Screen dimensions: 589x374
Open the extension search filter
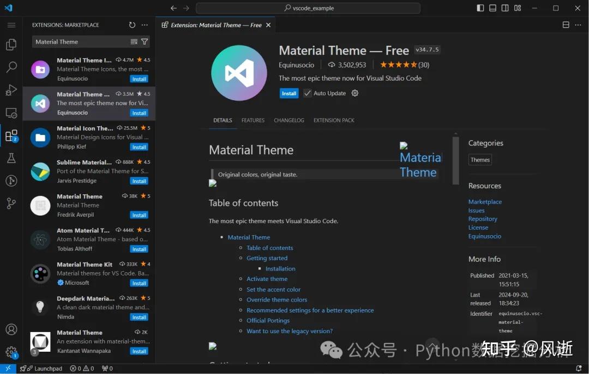click(145, 41)
